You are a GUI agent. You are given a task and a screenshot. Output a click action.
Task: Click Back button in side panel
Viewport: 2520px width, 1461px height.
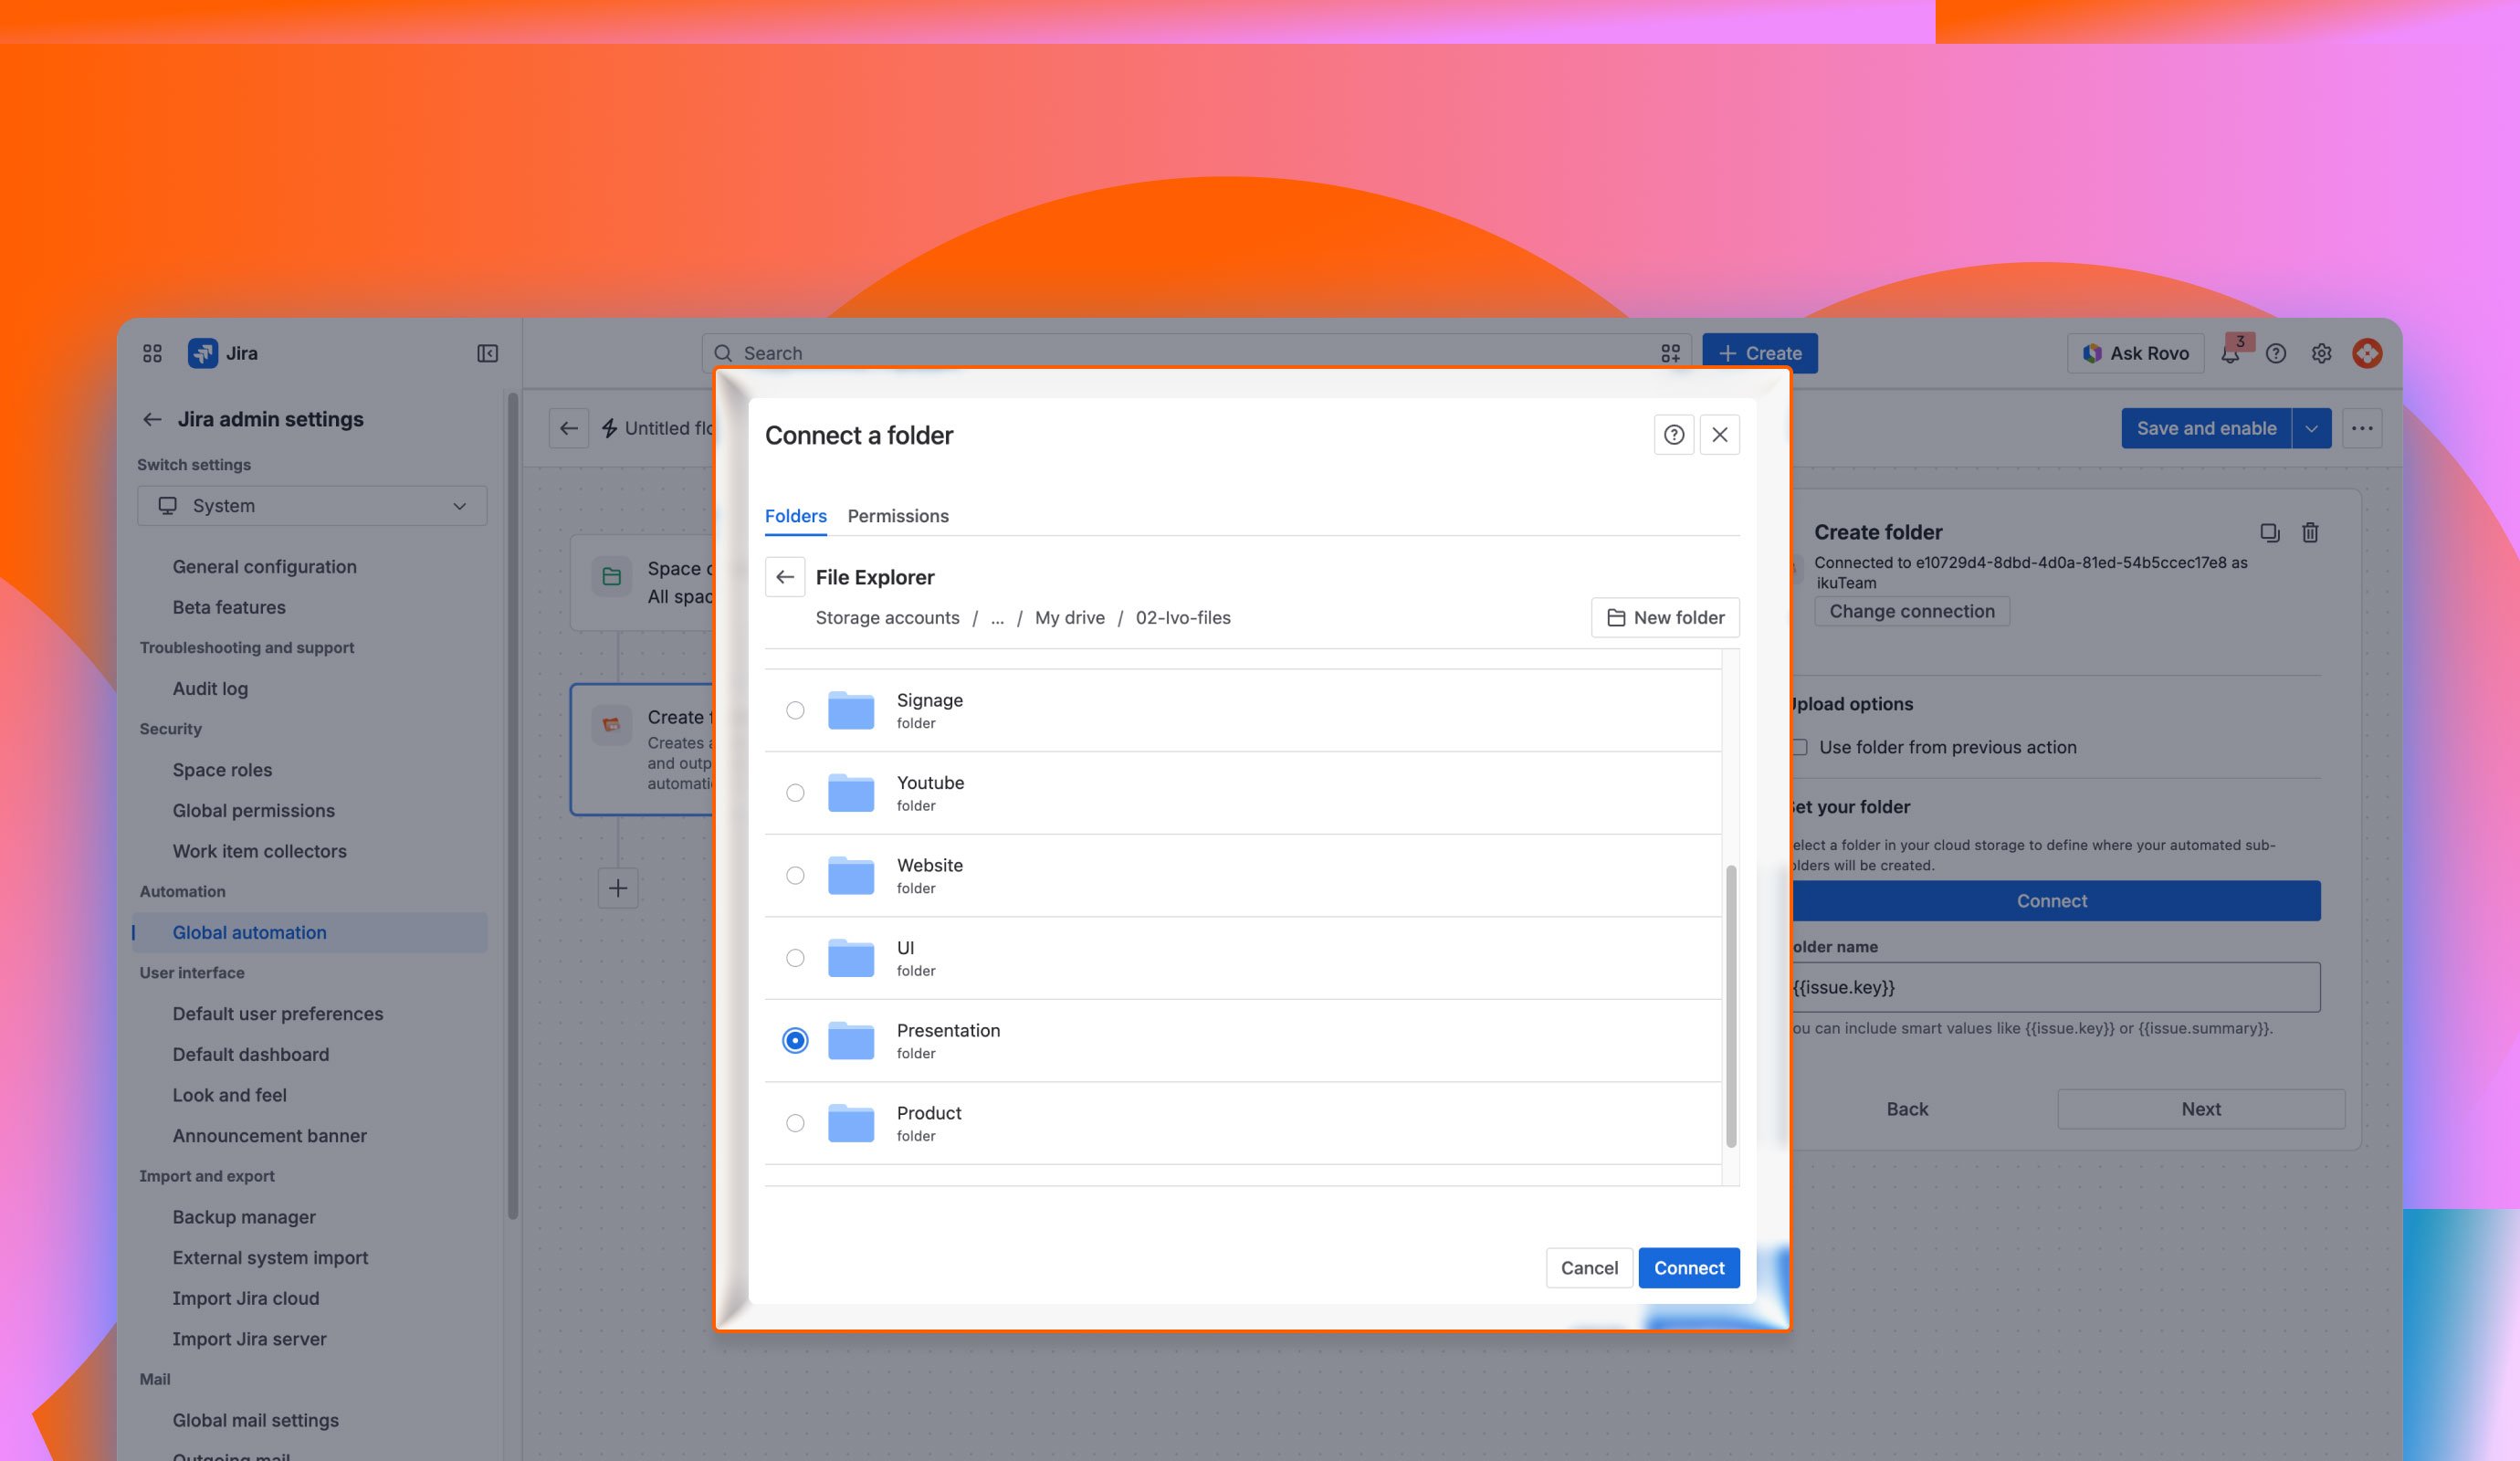1907,1109
